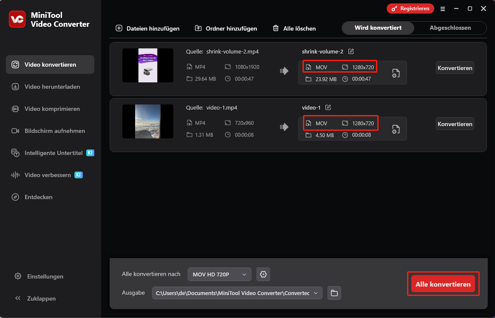Open the hamburger menu in the title bar
Viewport: 495px width, 318px height.
coord(443,9)
